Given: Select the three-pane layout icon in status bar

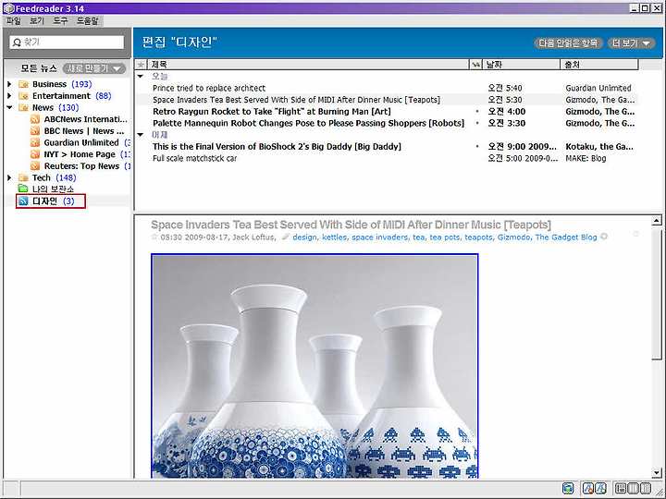Looking at the screenshot, I should [x=621, y=489].
